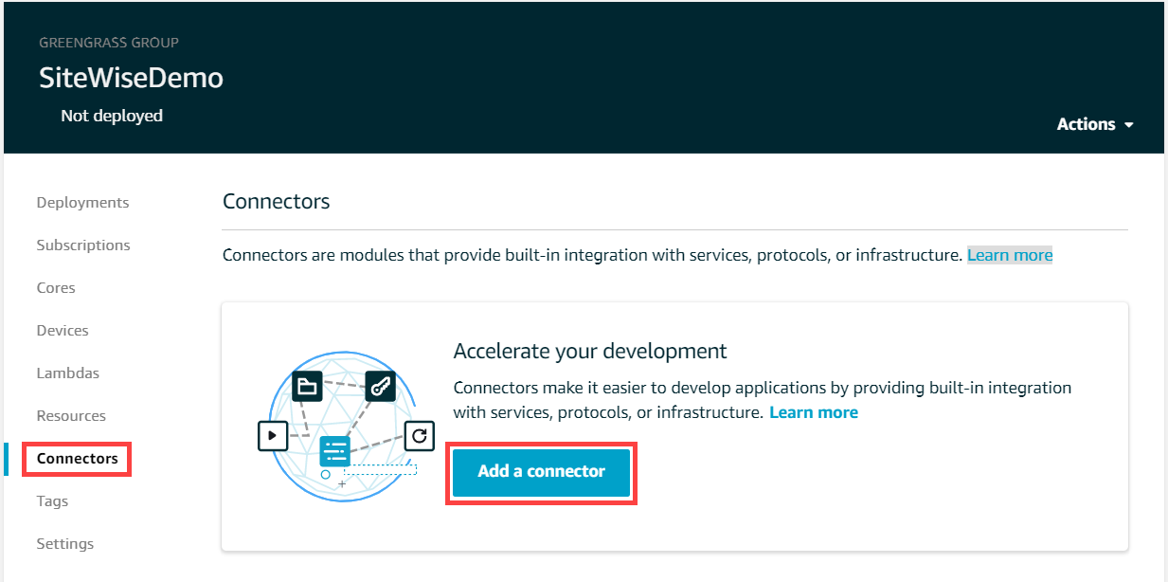Select Cores in the sidebar

[x=56, y=288]
